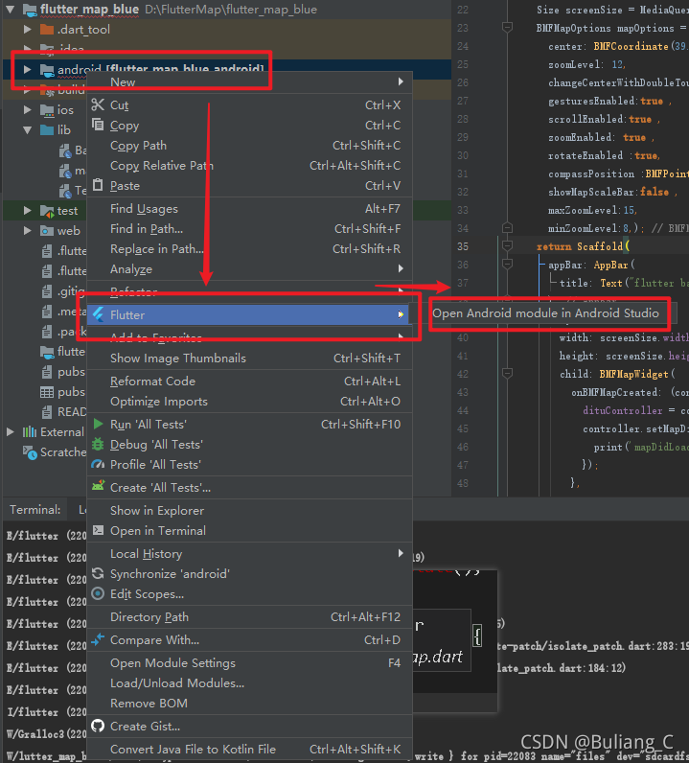
Task: Choose Copy Path from context menu
Action: click(249, 145)
